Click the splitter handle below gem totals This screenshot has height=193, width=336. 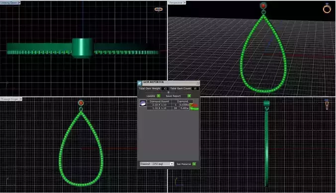(x=168, y=93)
